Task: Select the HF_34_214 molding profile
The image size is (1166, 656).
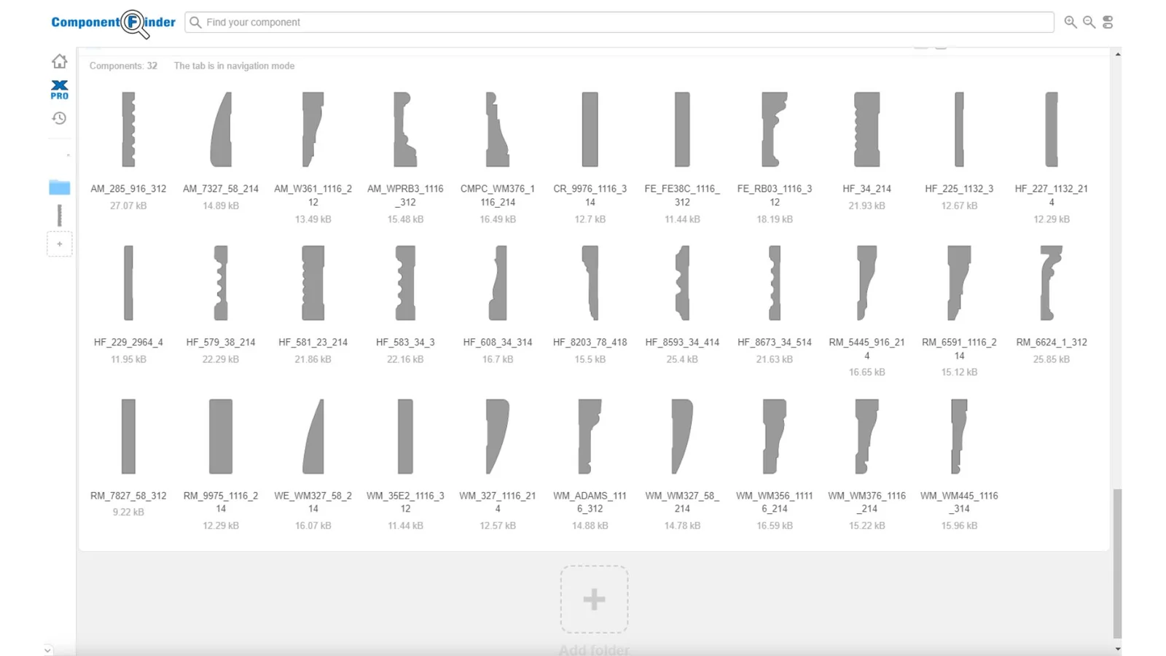Action: point(866,130)
